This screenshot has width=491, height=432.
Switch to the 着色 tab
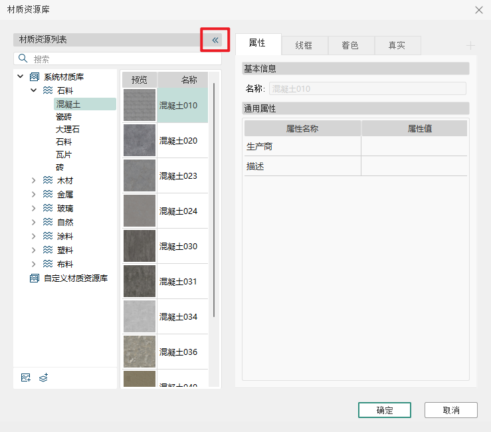[350, 46]
